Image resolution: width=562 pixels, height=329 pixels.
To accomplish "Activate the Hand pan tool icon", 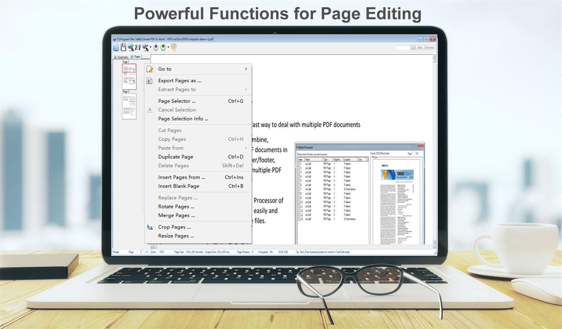I will point(173,47).
